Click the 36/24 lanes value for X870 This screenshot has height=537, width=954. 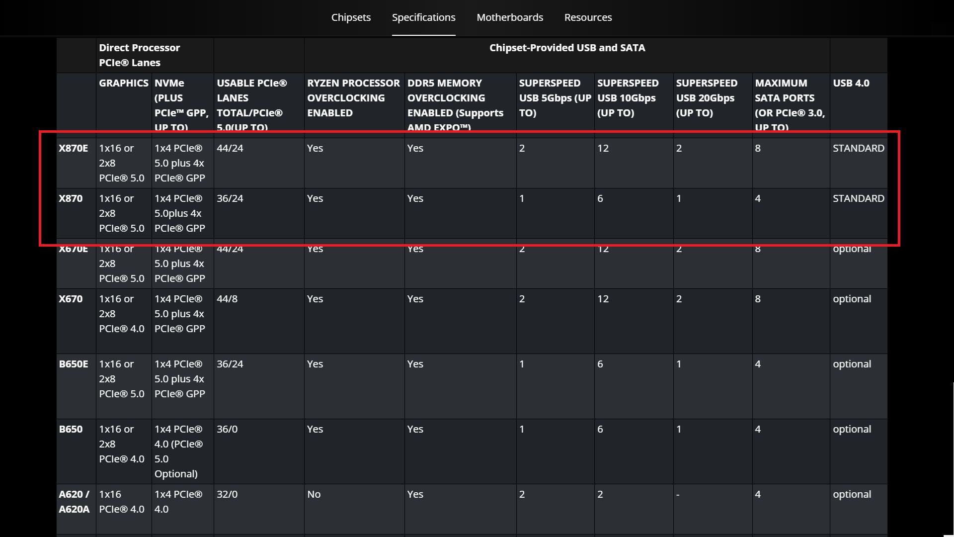pyautogui.click(x=230, y=198)
